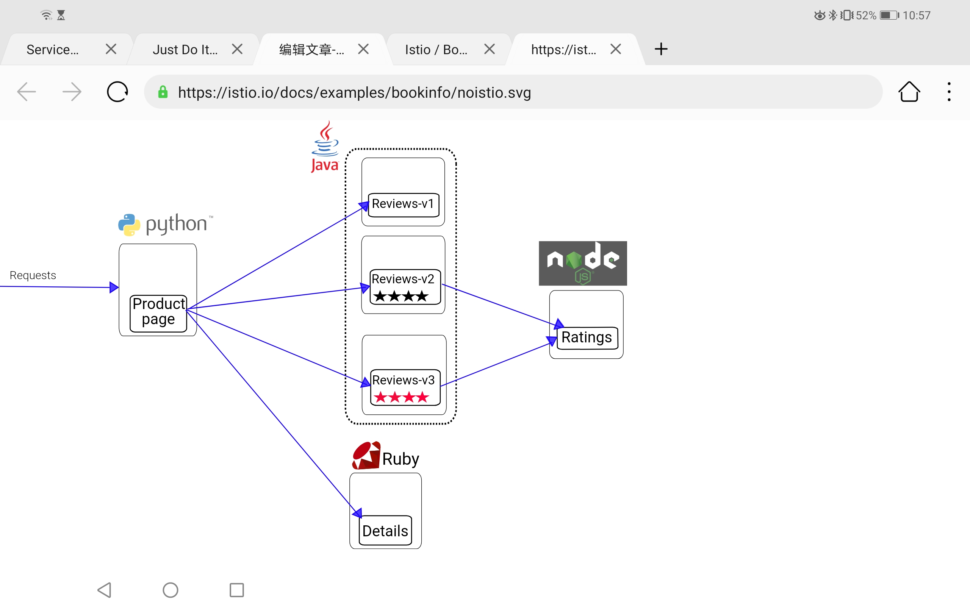Open a new tab with plus button
970x606 pixels.
tap(661, 49)
